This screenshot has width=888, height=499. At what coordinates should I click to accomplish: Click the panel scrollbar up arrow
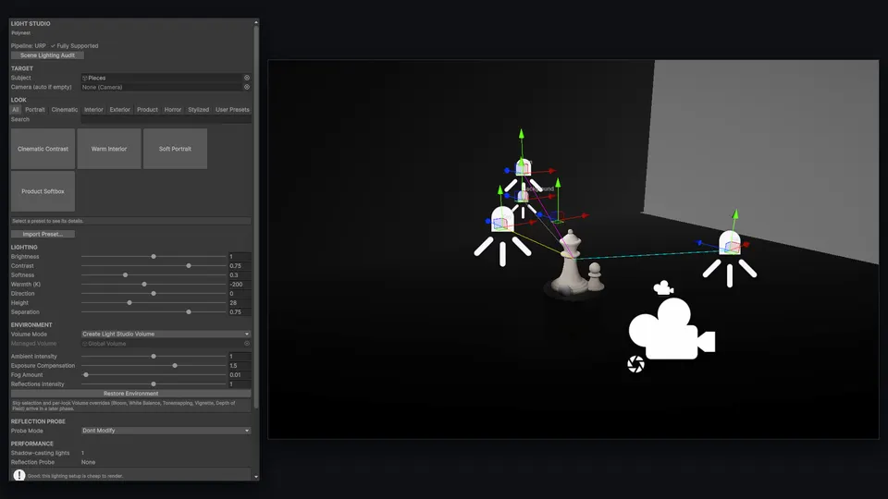[256, 22]
